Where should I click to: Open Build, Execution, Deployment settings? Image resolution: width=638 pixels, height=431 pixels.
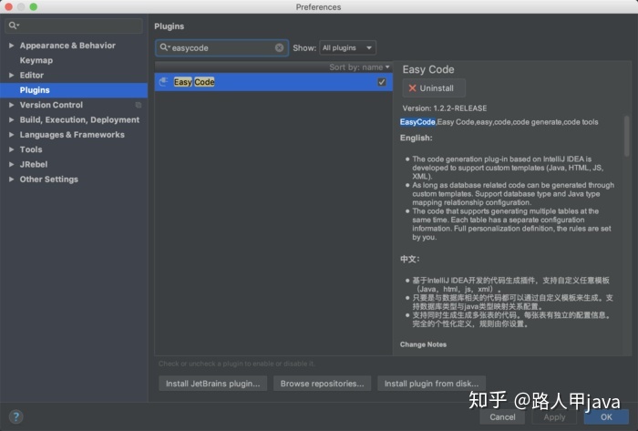click(79, 120)
